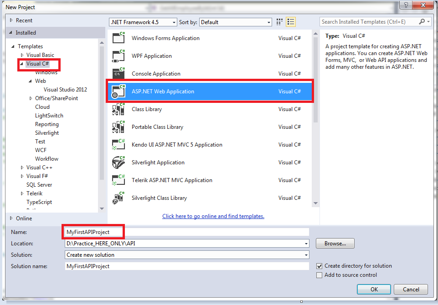Viewport: 438px width, 305px height.
Task: Click the Cancel button
Action: tap(411, 290)
